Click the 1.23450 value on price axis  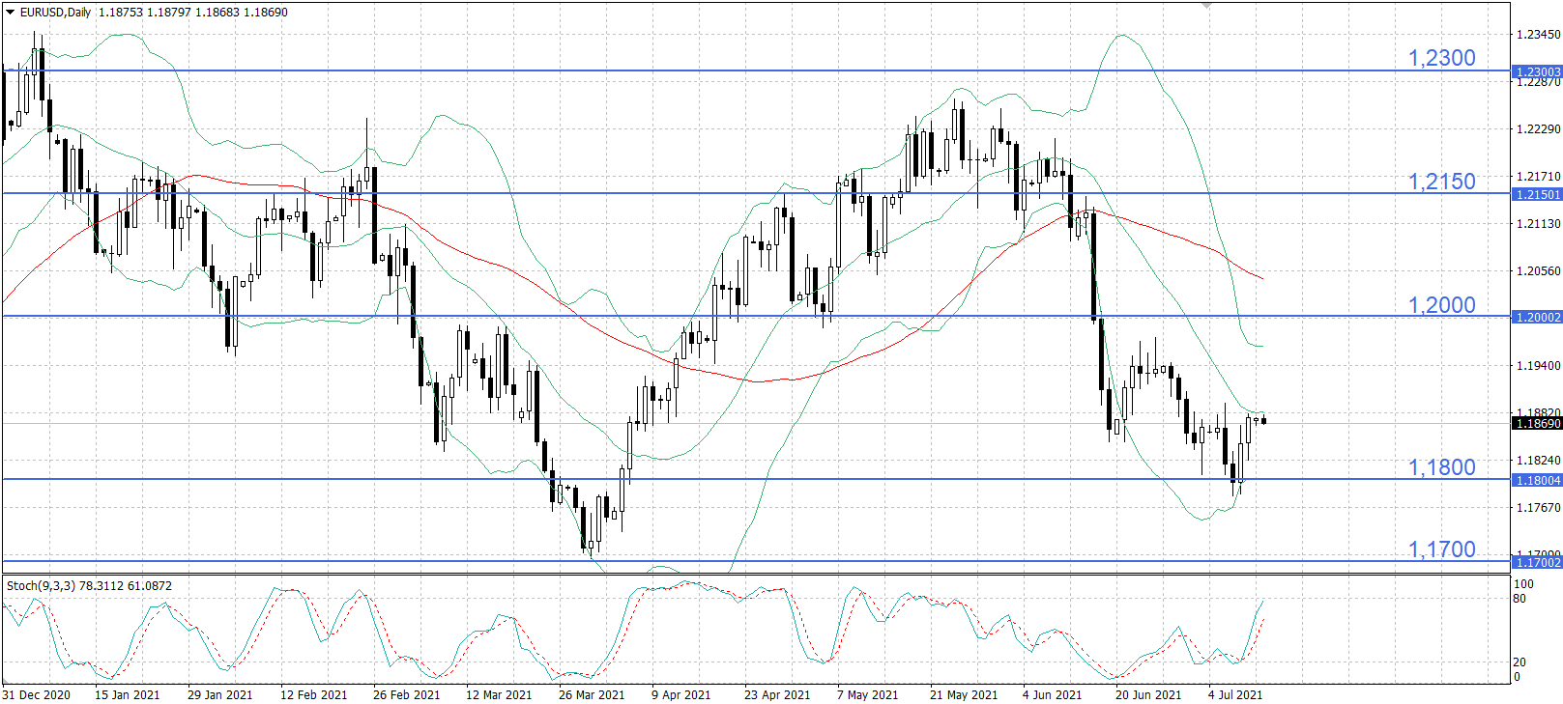(x=1538, y=35)
